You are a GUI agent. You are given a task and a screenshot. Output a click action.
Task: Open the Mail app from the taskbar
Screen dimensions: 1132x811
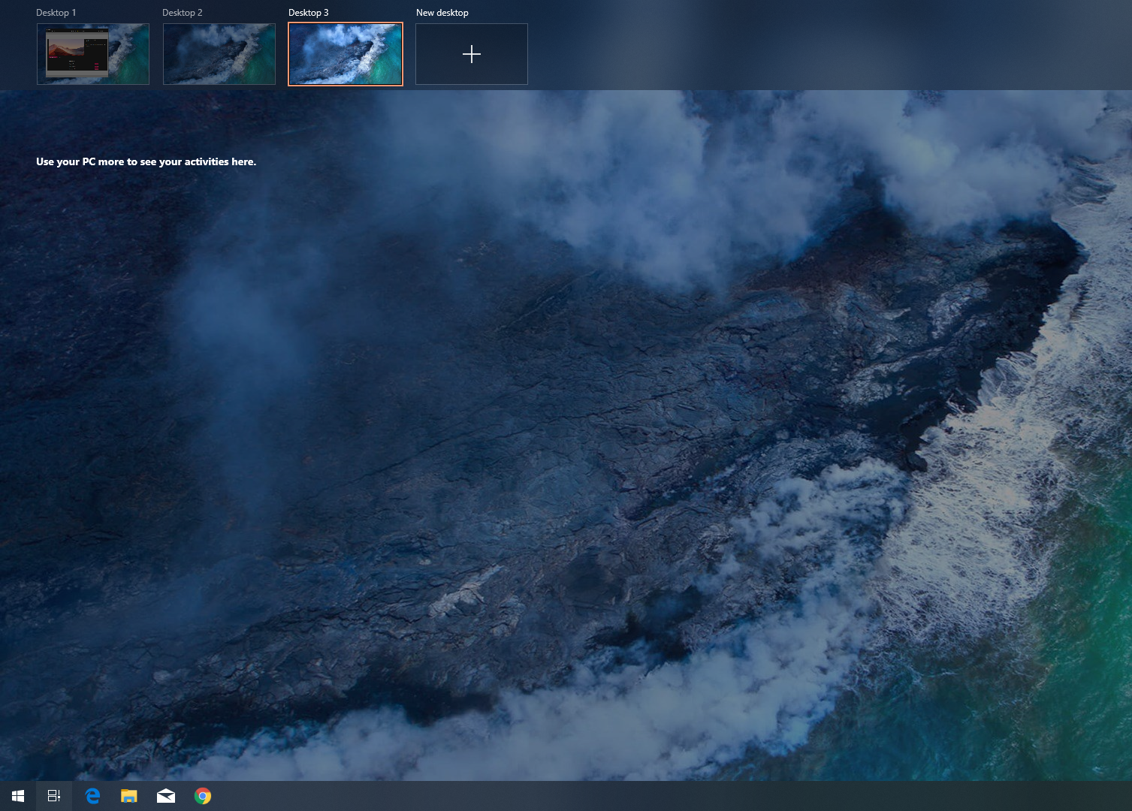click(166, 796)
